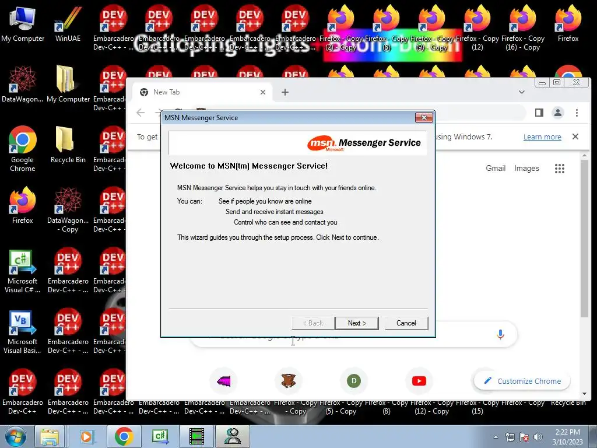Image resolution: width=597 pixels, height=448 pixels.
Task: Open the film-strip video app on the taskbar
Action: tap(196, 436)
